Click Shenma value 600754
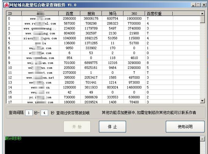The height and width of the screenshot is (154, 208). [112, 18]
